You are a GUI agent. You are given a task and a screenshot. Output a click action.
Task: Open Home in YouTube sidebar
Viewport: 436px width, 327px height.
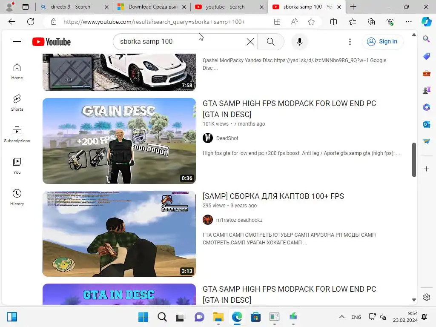click(x=17, y=72)
